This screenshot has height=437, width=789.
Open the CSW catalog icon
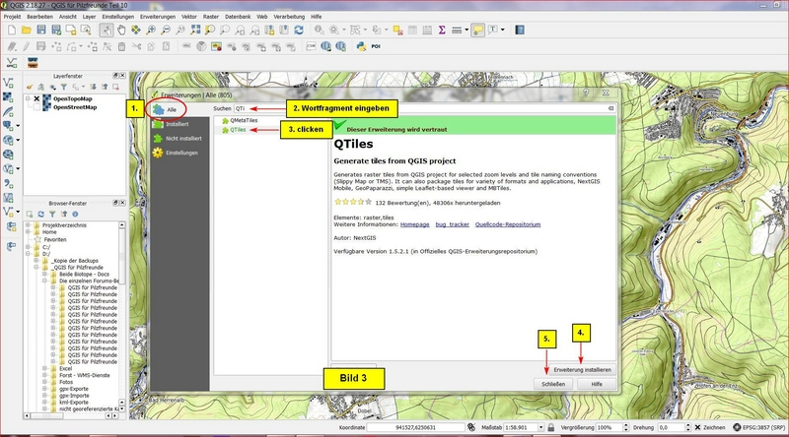[311, 46]
